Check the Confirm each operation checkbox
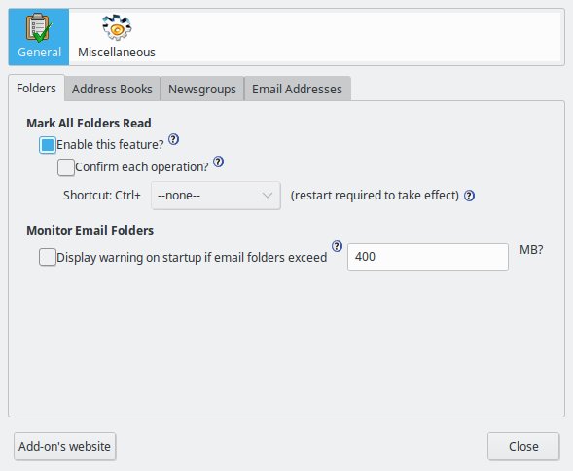This screenshot has width=573, height=471. pos(66,167)
